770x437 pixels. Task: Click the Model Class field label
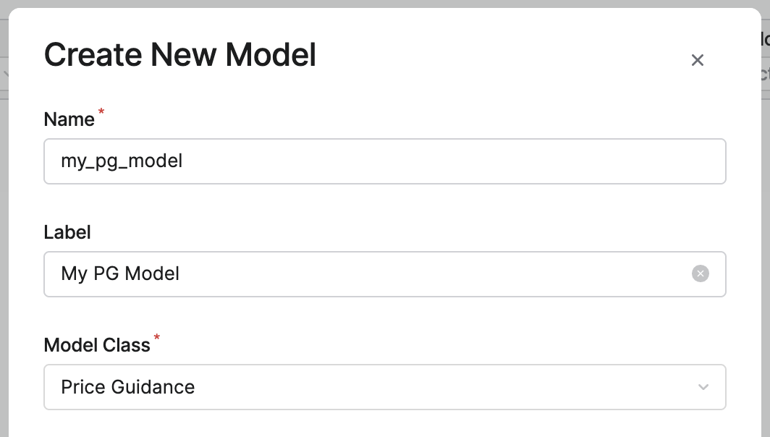[97, 345]
